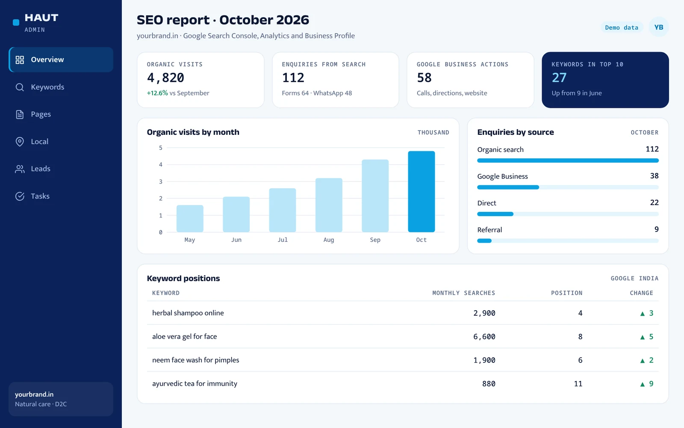Open the Google Business actions card

point(470,80)
